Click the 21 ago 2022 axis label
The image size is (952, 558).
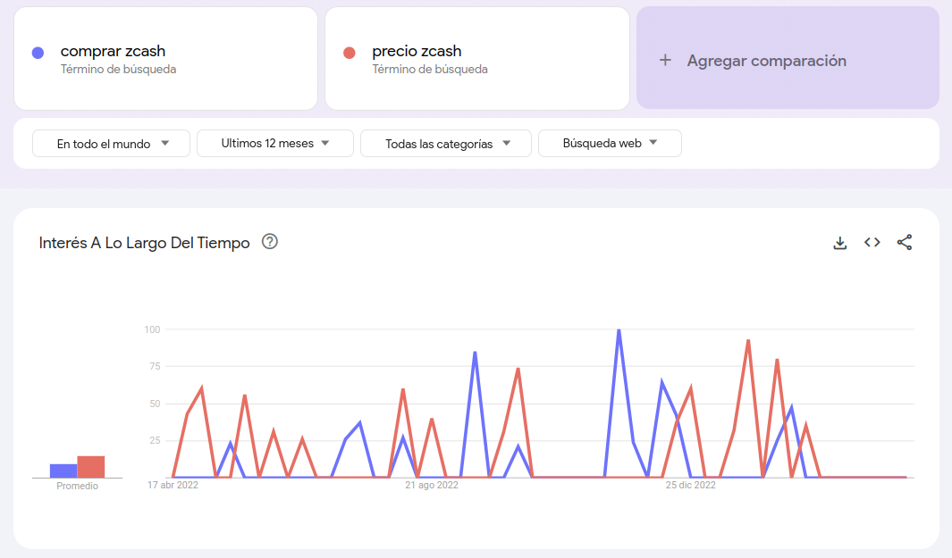[432, 485]
